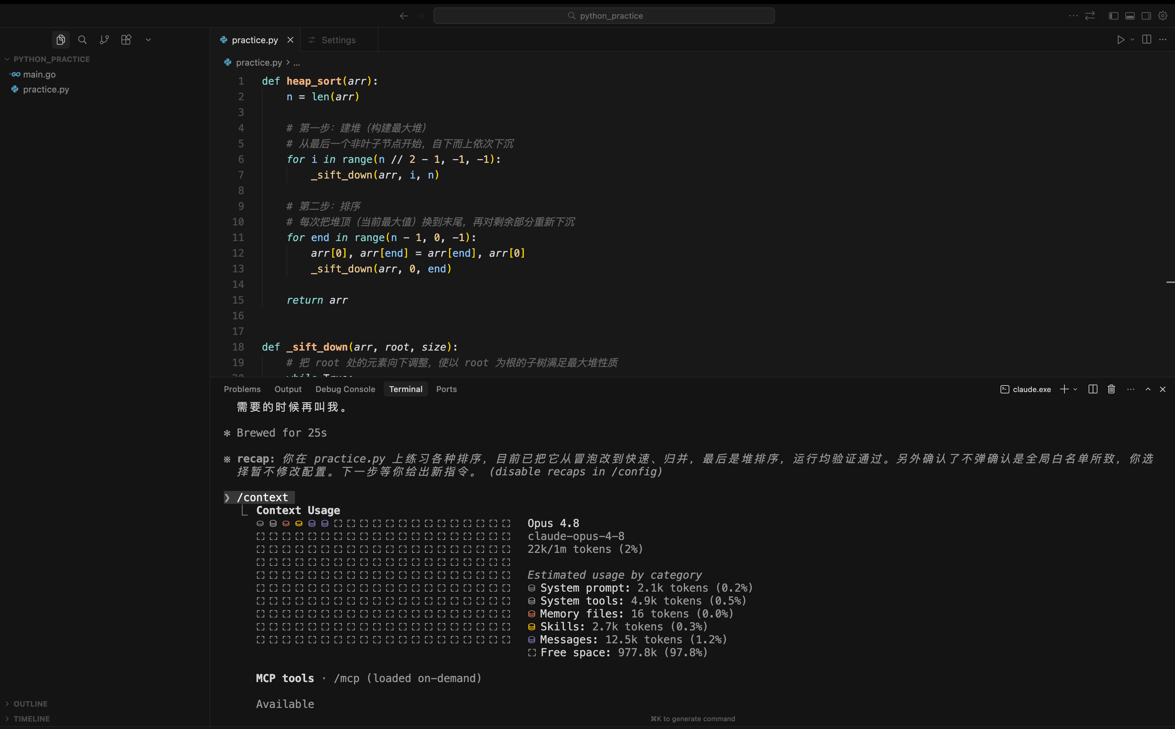Click the editor overview ruler marker
Viewport: 1175px width, 729px height.
tap(1170, 282)
